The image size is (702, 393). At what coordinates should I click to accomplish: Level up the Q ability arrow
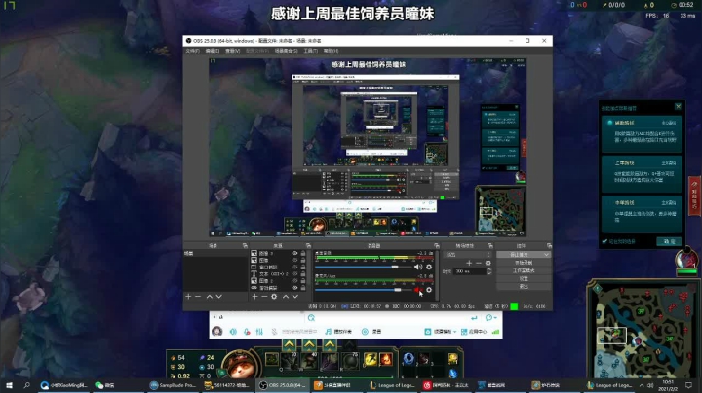point(290,344)
